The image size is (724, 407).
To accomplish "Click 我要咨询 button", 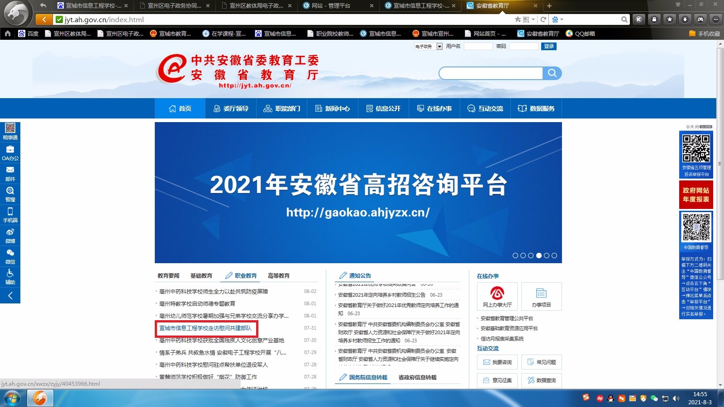I will (x=497, y=362).
